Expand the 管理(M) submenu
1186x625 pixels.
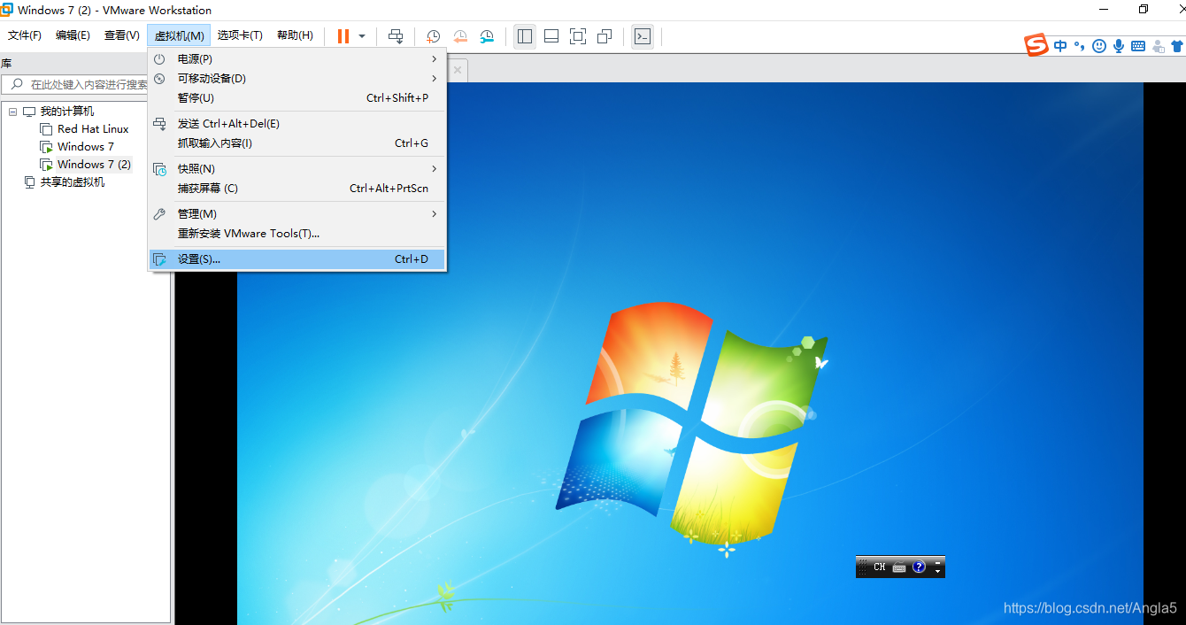(296, 214)
